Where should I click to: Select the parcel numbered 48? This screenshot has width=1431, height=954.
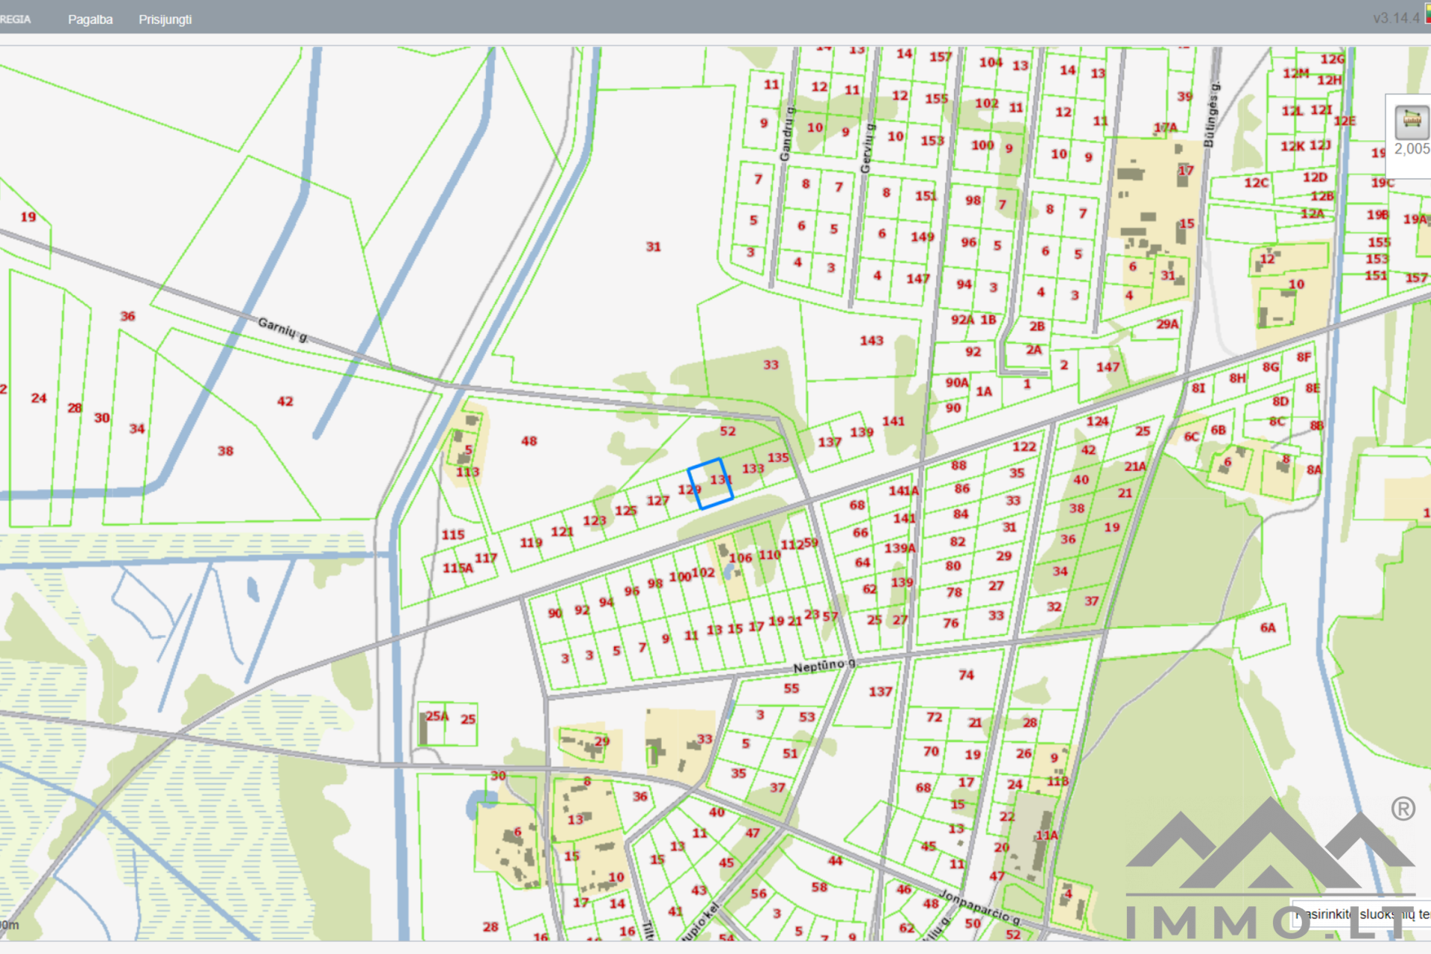[x=528, y=441]
